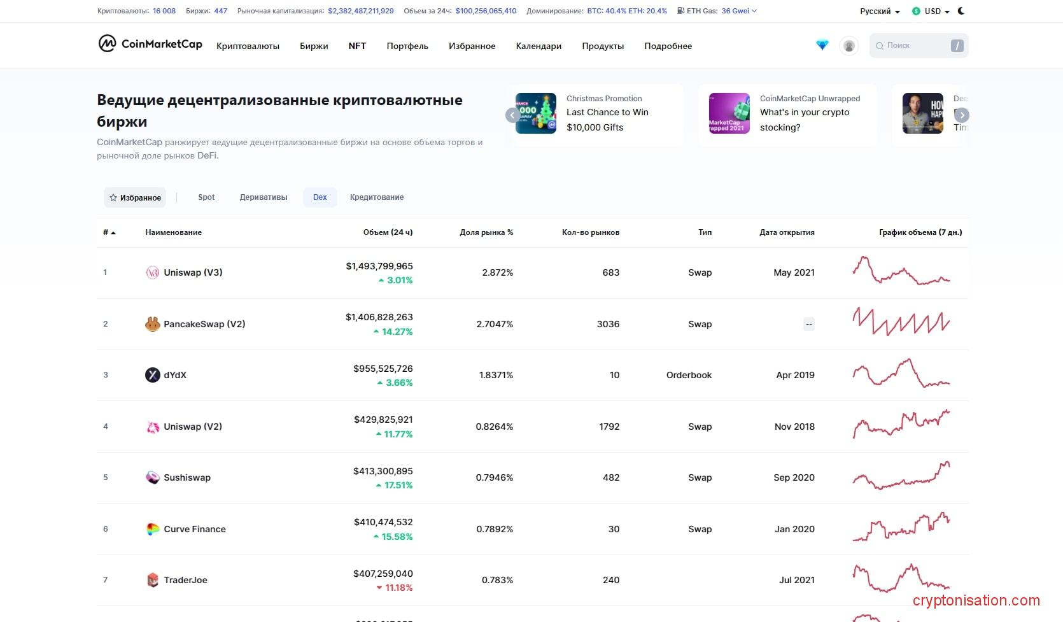Open the Биржи menu item

314,46
